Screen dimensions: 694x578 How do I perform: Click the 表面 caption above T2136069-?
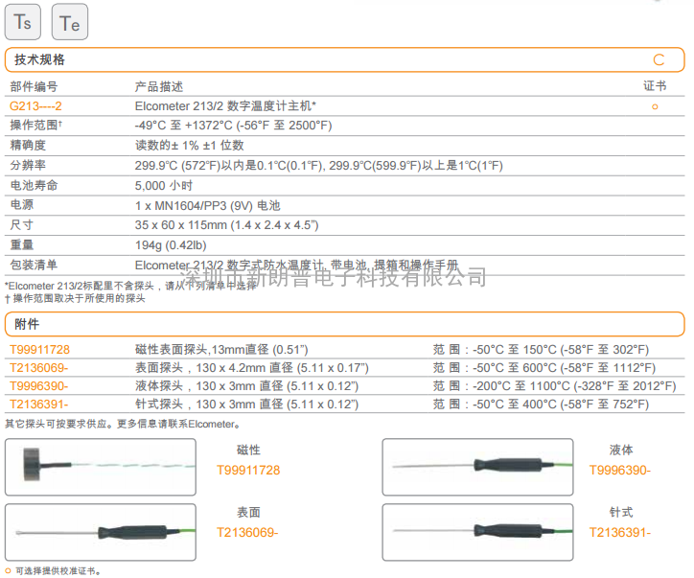(x=248, y=512)
